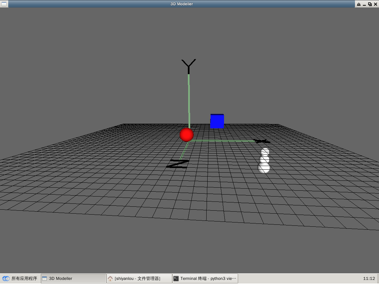The height and width of the screenshot is (294, 379).
Task: Switch to 3D Modeller taskbar item
Action: (x=73, y=278)
